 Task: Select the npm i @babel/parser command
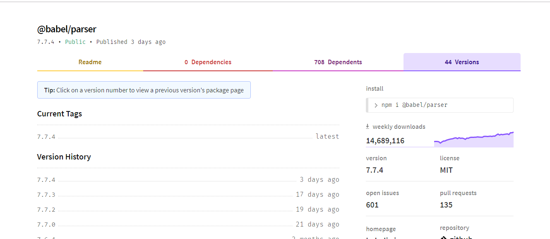[x=414, y=105]
